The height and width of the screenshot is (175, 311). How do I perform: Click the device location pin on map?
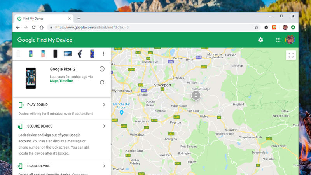point(196,96)
